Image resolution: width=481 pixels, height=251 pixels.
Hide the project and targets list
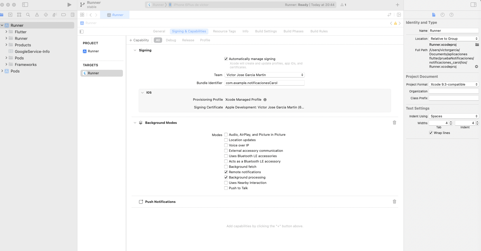(82, 31)
